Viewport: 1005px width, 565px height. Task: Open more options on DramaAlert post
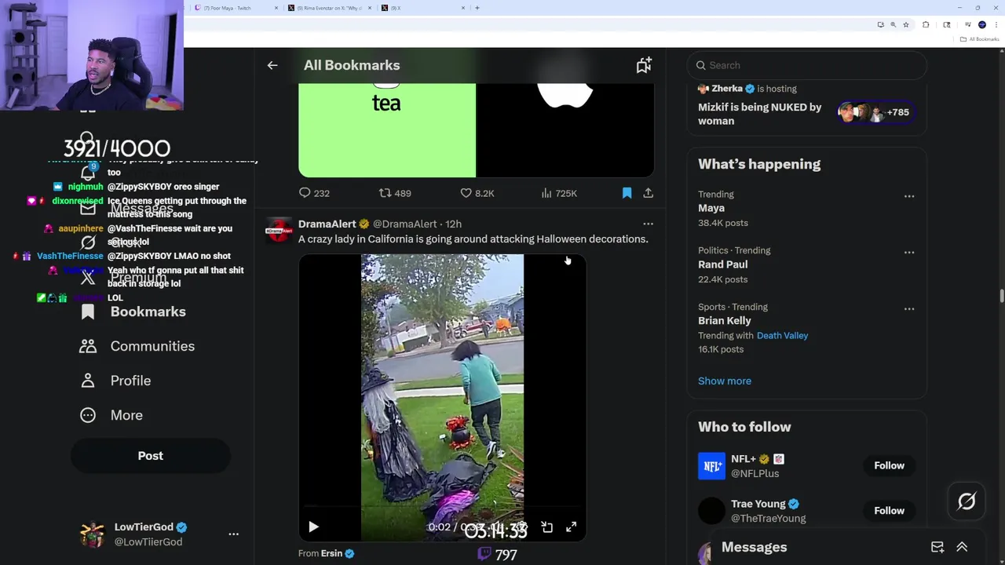[648, 224]
